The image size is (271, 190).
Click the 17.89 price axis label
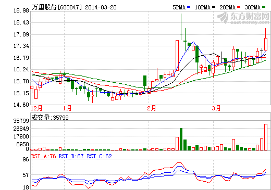pyautogui.click(x=21, y=34)
